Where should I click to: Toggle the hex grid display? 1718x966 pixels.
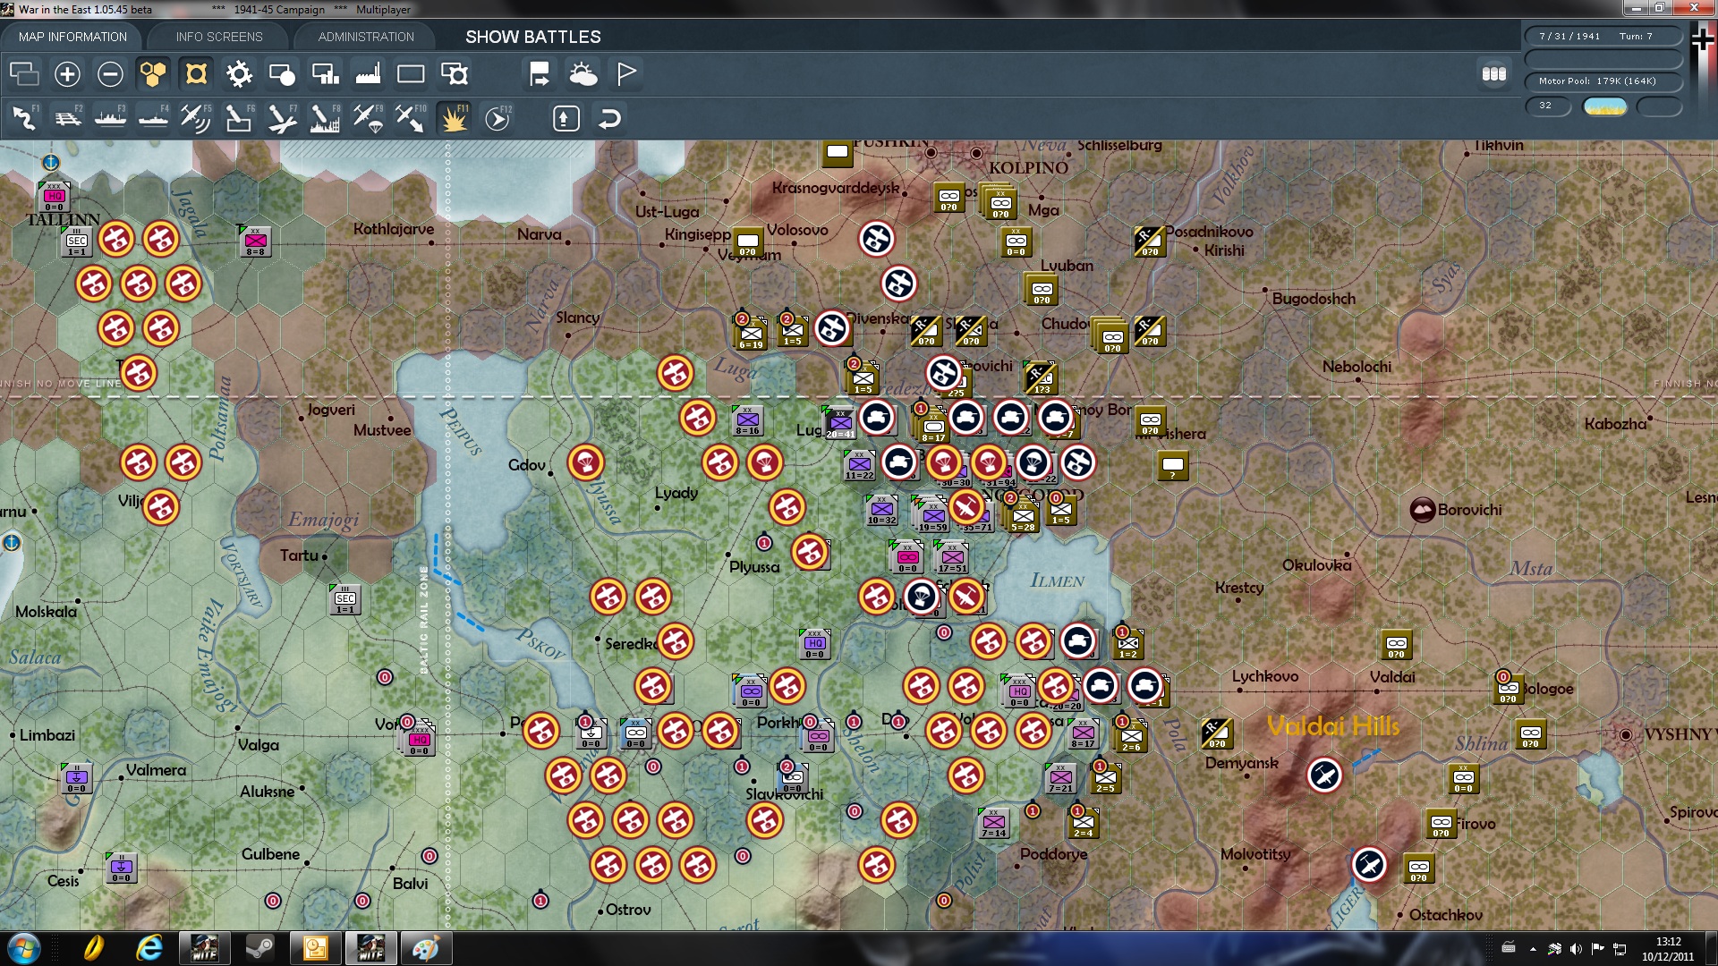click(x=153, y=74)
